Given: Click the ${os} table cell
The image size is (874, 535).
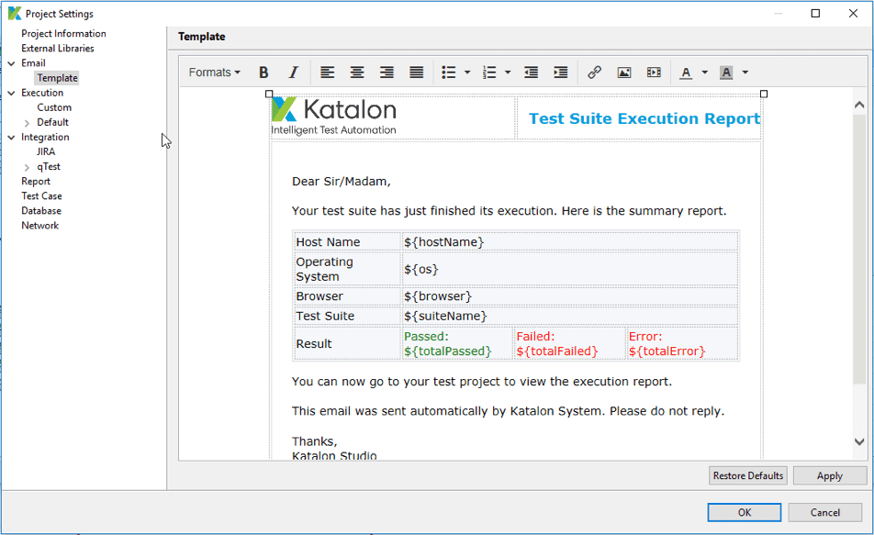Looking at the screenshot, I should [569, 269].
